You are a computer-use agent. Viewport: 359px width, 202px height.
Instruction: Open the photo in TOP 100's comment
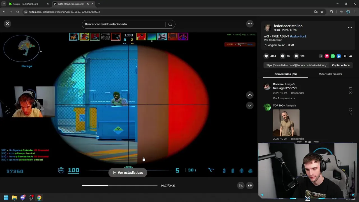(286, 123)
